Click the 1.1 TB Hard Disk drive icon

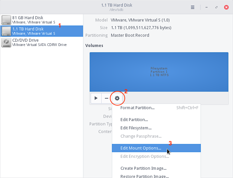pos(6,31)
